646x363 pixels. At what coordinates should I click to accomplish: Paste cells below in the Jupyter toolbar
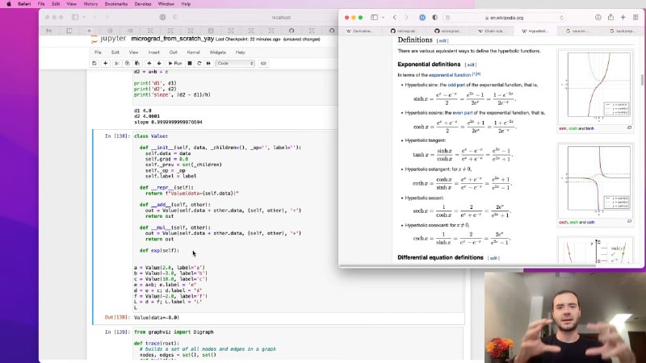pyautogui.click(x=137, y=64)
